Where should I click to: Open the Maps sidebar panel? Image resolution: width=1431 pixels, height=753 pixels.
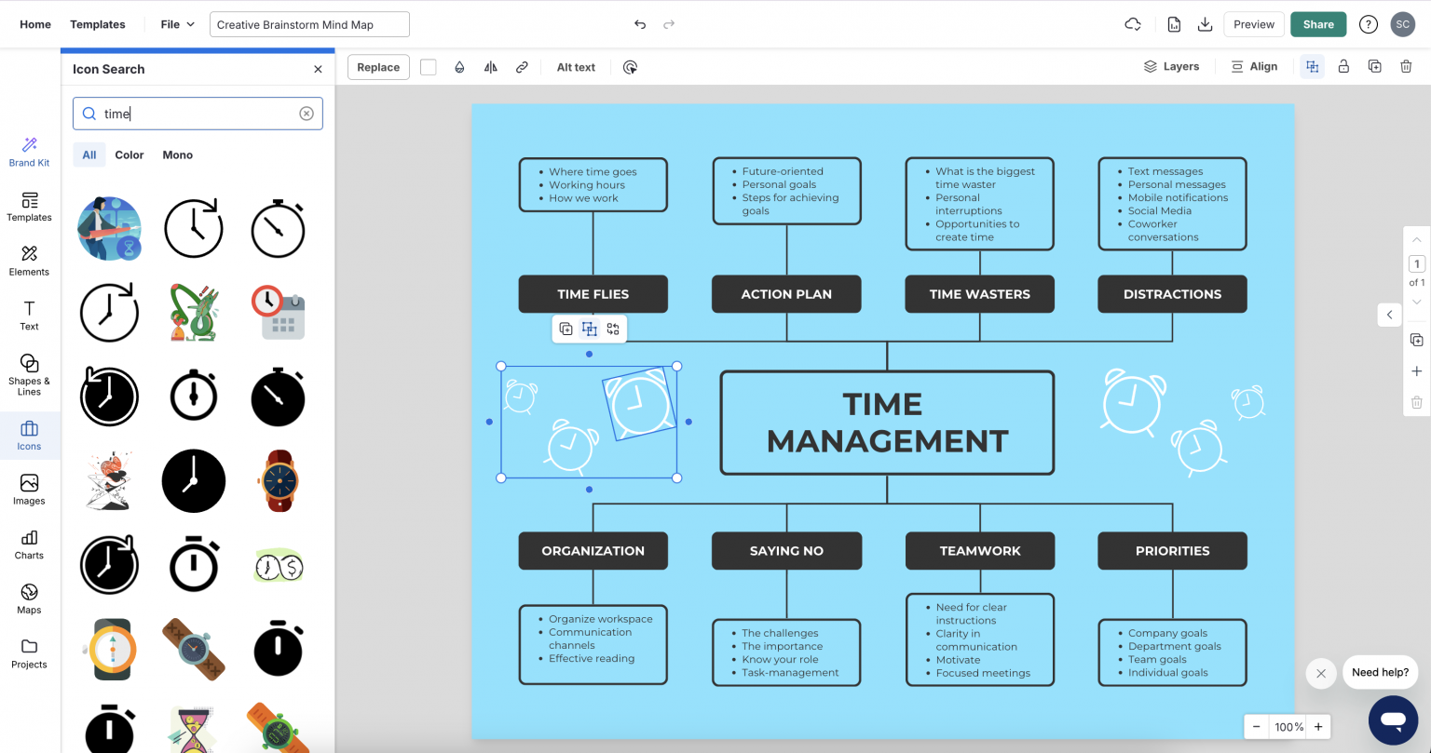(x=30, y=598)
